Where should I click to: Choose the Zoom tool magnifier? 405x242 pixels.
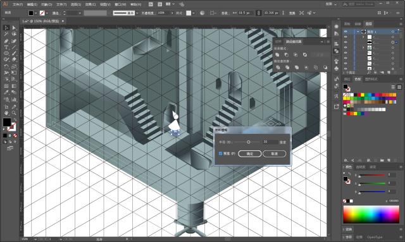coord(14,113)
